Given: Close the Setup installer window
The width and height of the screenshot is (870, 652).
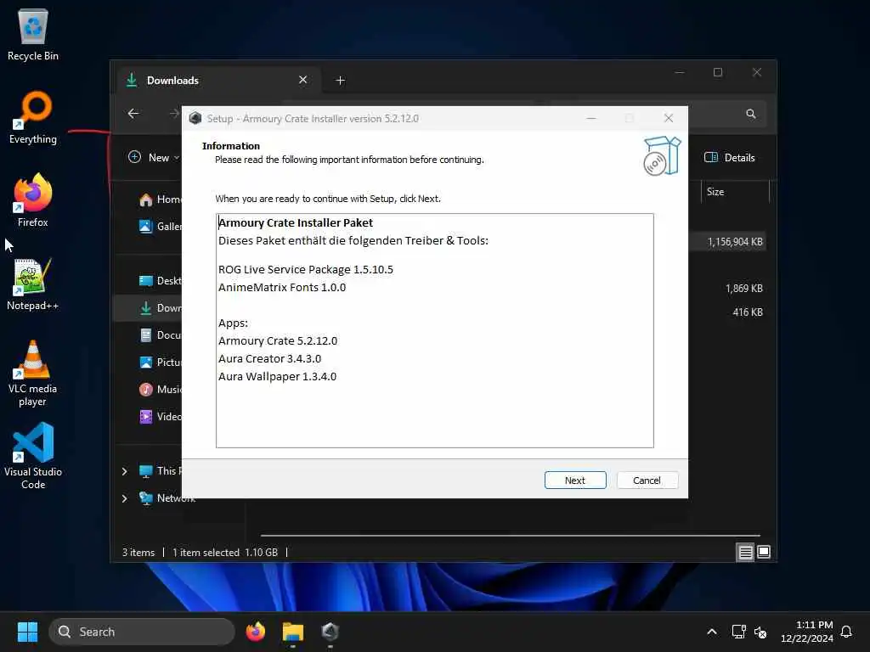Looking at the screenshot, I should pyautogui.click(x=669, y=118).
